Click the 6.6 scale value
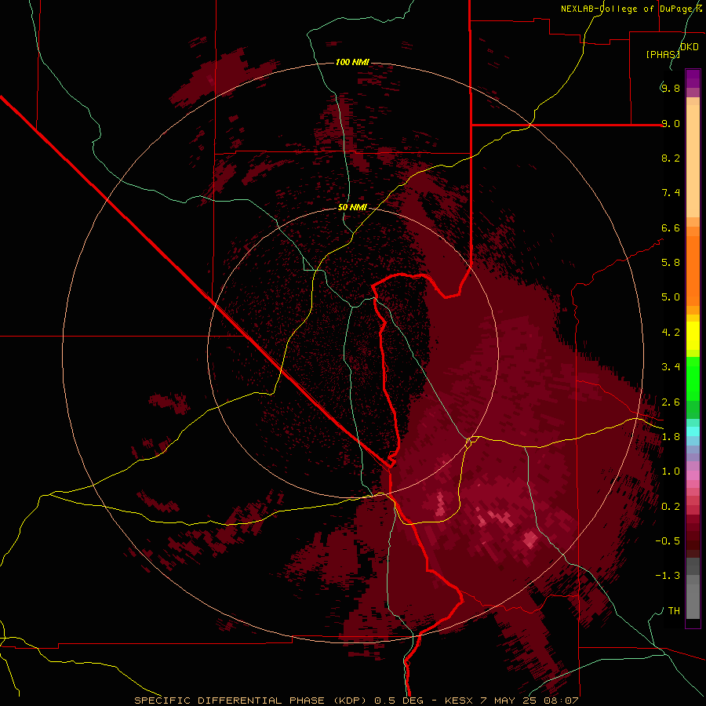 pyautogui.click(x=671, y=227)
